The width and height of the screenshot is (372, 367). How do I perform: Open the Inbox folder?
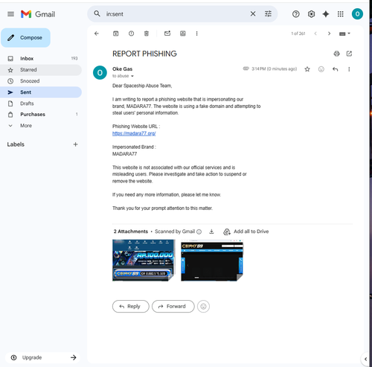[41, 59]
